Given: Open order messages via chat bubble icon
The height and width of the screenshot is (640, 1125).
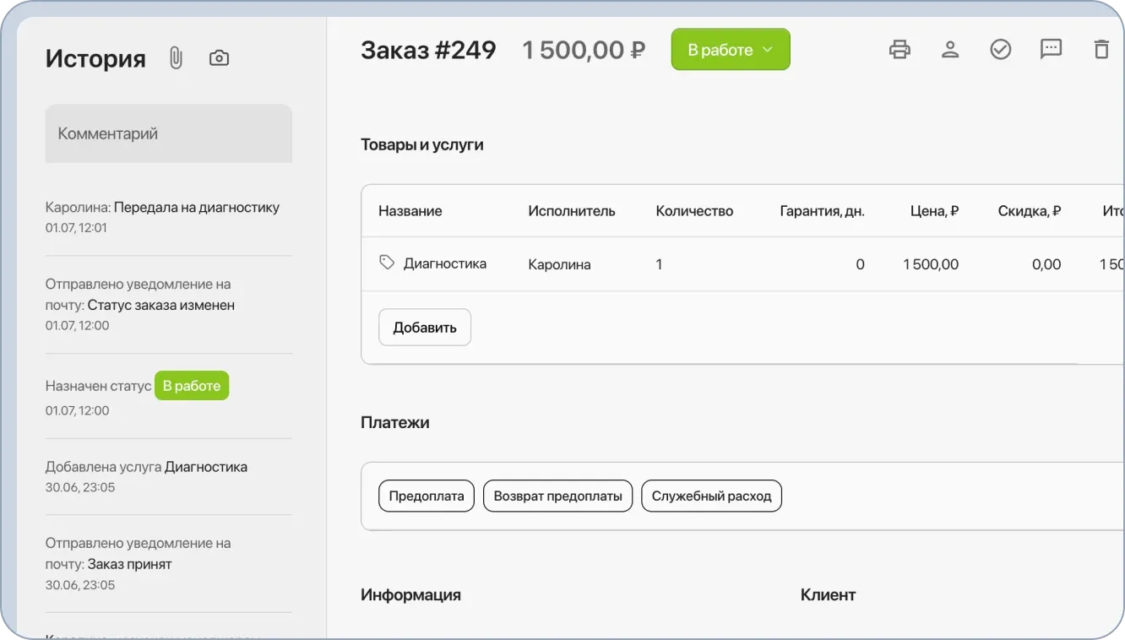Looking at the screenshot, I should [1051, 49].
